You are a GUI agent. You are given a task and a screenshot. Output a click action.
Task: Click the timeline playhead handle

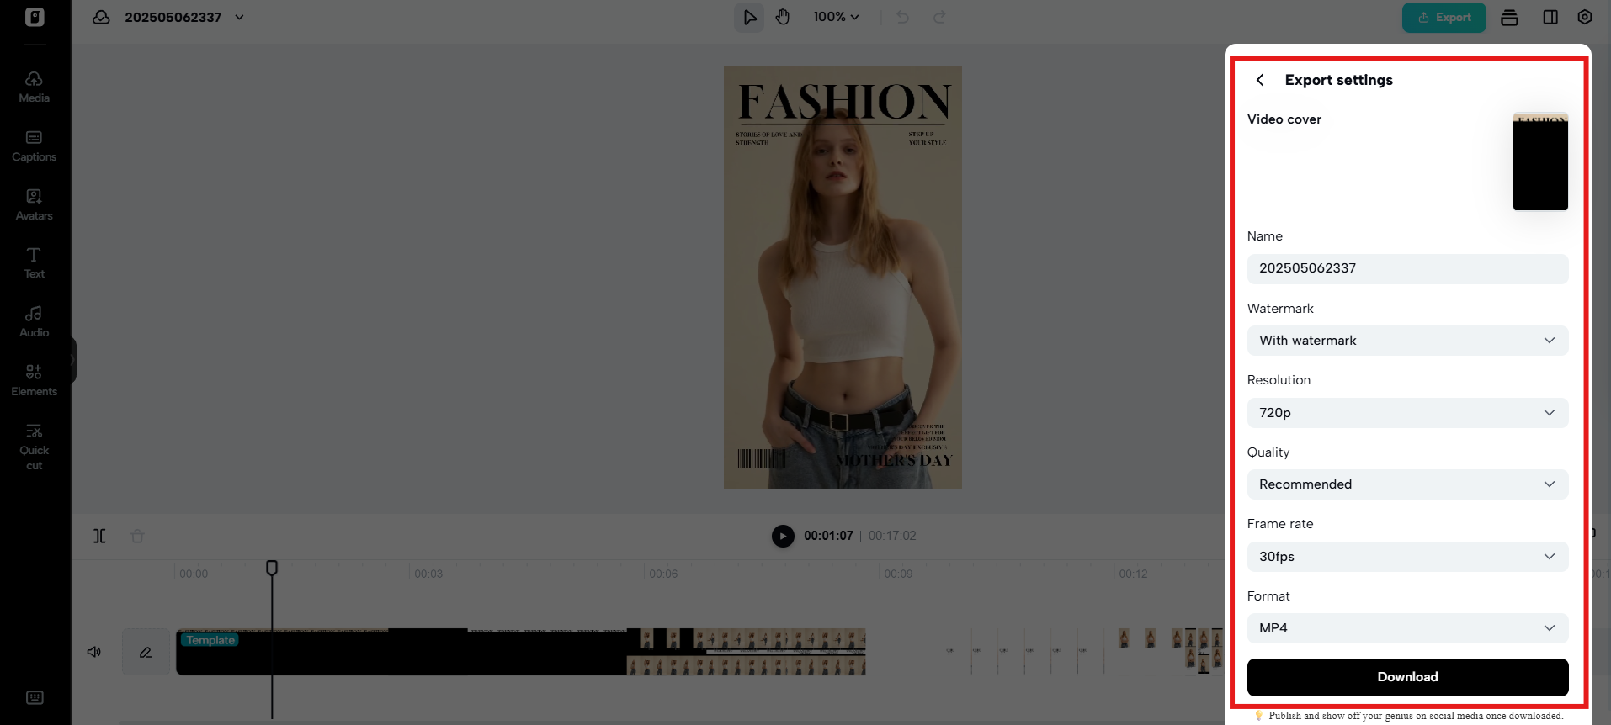[x=272, y=569]
